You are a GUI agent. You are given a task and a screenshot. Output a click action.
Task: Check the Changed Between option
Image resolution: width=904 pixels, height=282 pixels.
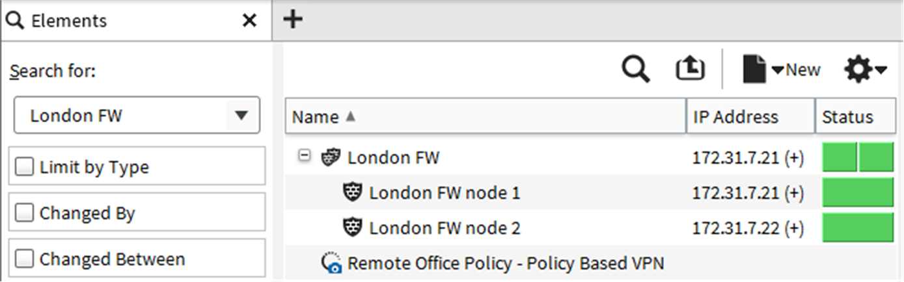point(24,259)
